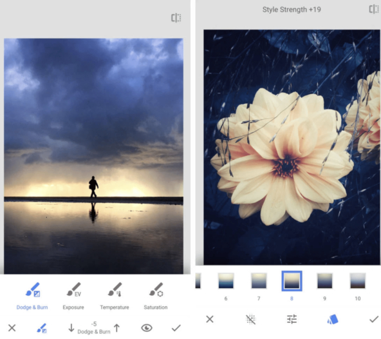This screenshot has width=381, height=339.
Task: Open the tune sliders adjustment icon
Action: 292,319
